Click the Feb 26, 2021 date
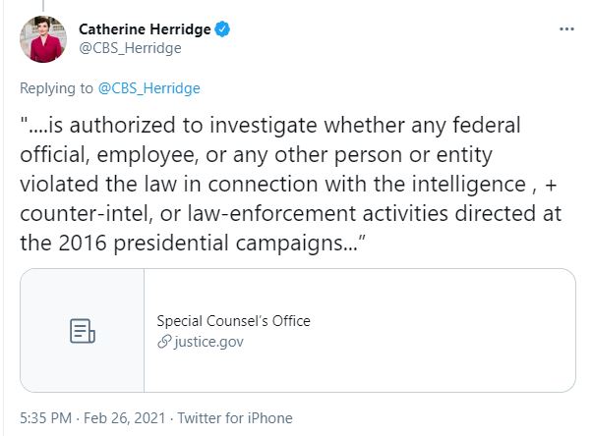 point(125,418)
